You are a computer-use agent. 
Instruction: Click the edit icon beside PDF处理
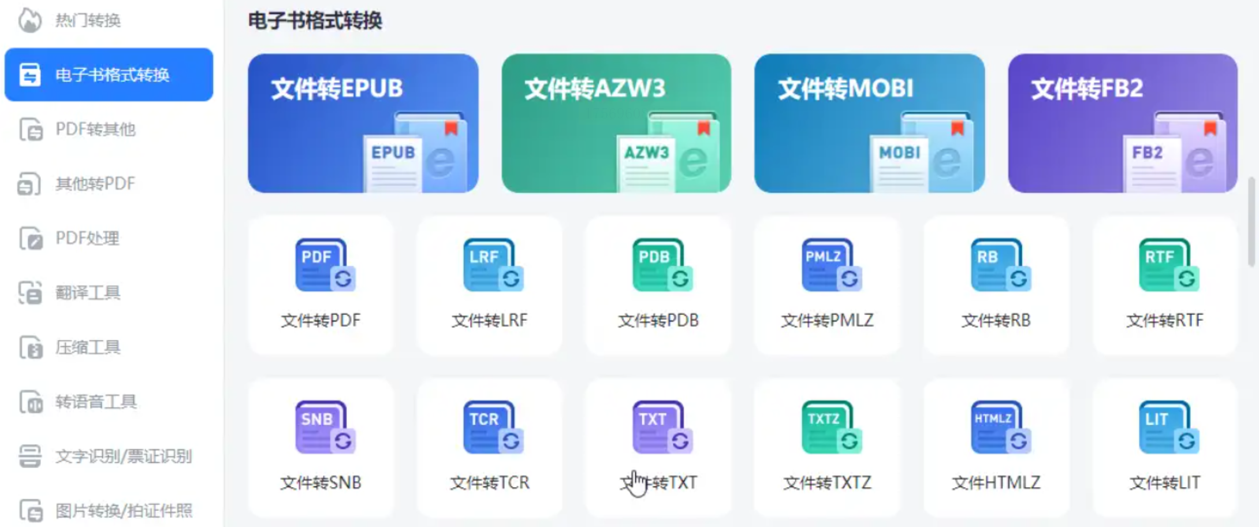(31, 238)
